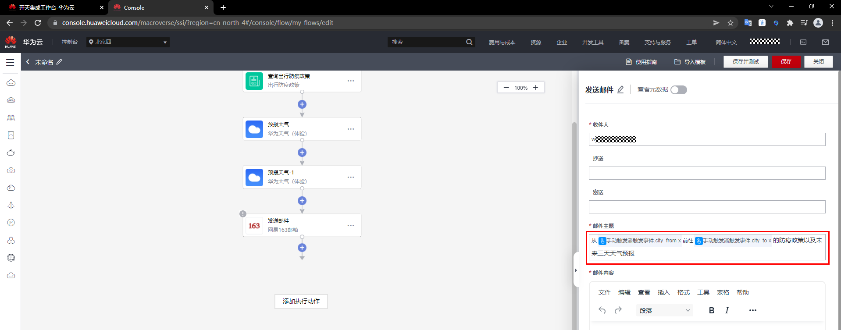Remove the city_from variable tag from the subject
Screen dimensions: 841x330
(680, 241)
